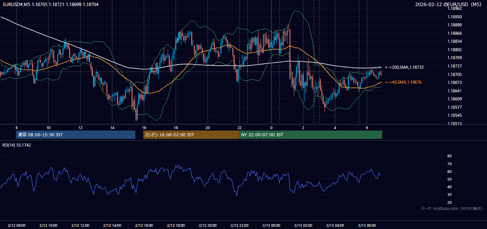Click price axis value 1.18834
The image size is (487, 229).
click(454, 41)
